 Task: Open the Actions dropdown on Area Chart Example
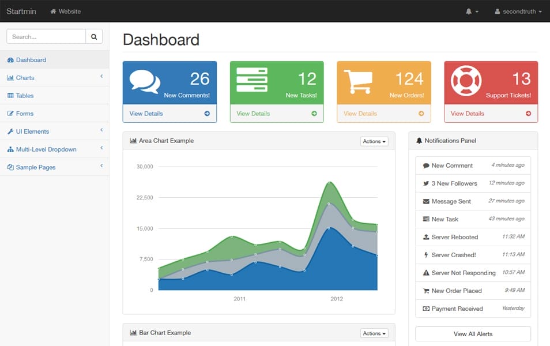tap(374, 141)
